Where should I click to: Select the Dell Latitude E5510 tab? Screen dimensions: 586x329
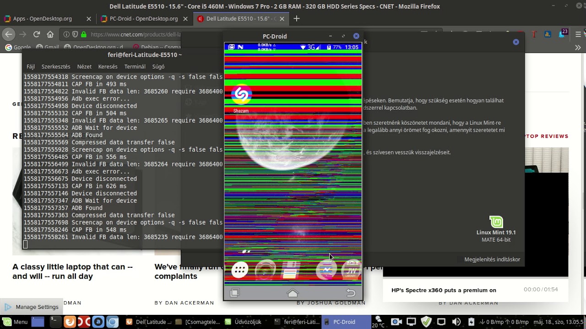point(241,19)
